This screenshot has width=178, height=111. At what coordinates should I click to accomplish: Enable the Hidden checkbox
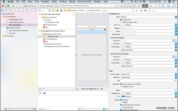click(121, 102)
